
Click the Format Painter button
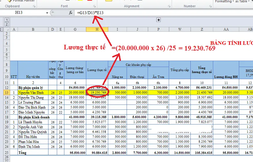click(22, 1)
